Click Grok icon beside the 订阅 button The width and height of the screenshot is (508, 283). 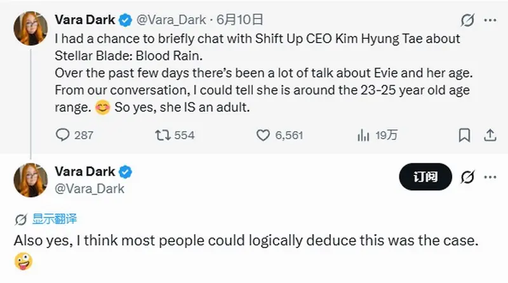click(x=467, y=177)
